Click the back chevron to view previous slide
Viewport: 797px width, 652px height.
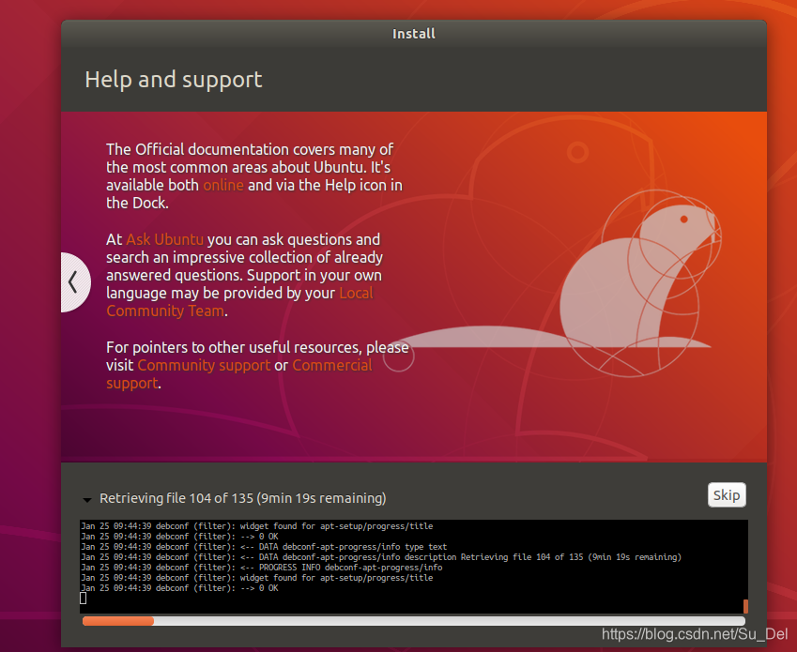pos(75,282)
